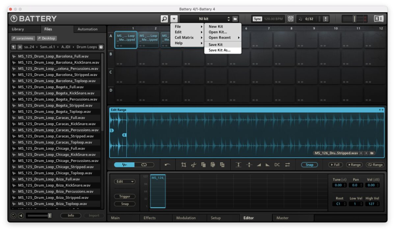The width and height of the screenshot is (395, 231).
Task: Choose Save Kit As... from menu
Action: point(220,50)
